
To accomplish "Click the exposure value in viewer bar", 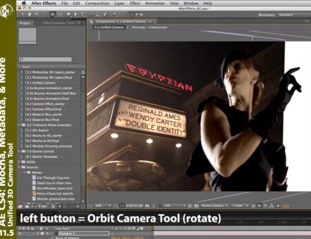I will [286, 206].
